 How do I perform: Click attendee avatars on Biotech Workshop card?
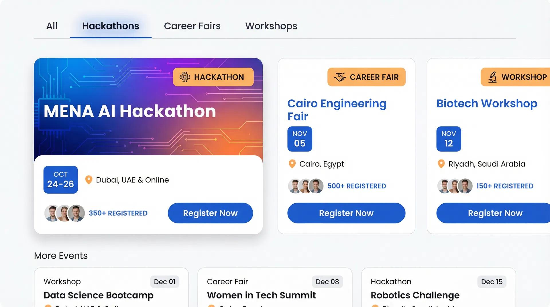455,186
